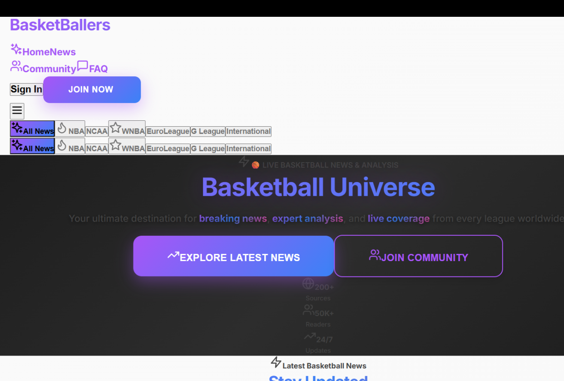This screenshot has width=564, height=381.
Task: Select G League in first filter row
Action: click(x=208, y=131)
